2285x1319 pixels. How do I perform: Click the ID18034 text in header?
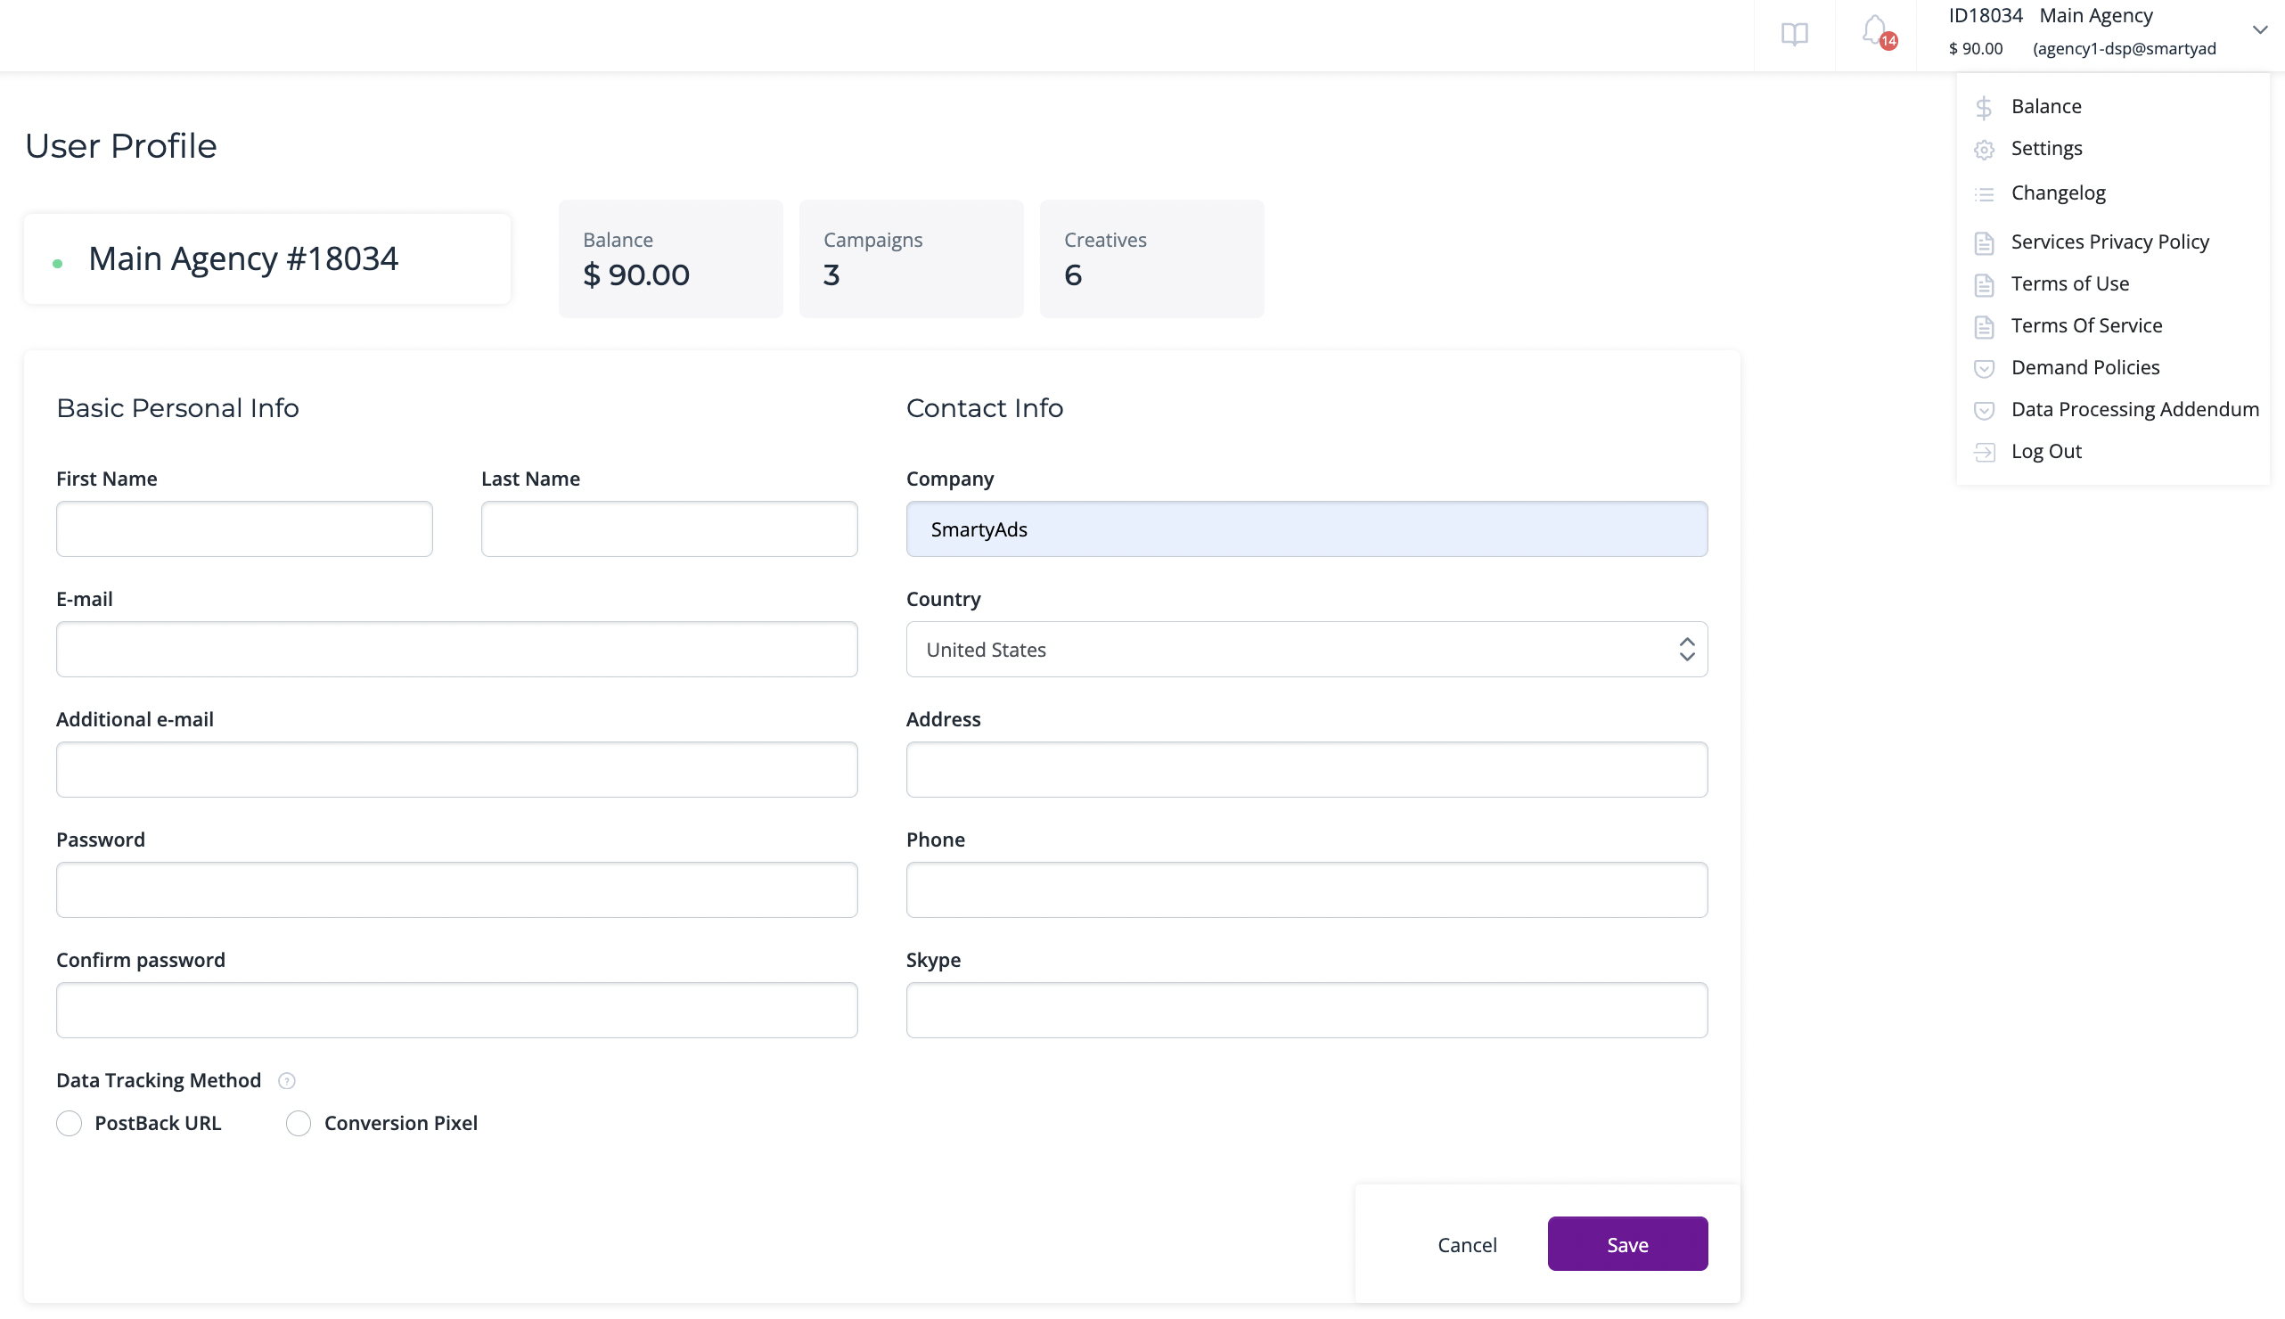pyautogui.click(x=1986, y=15)
